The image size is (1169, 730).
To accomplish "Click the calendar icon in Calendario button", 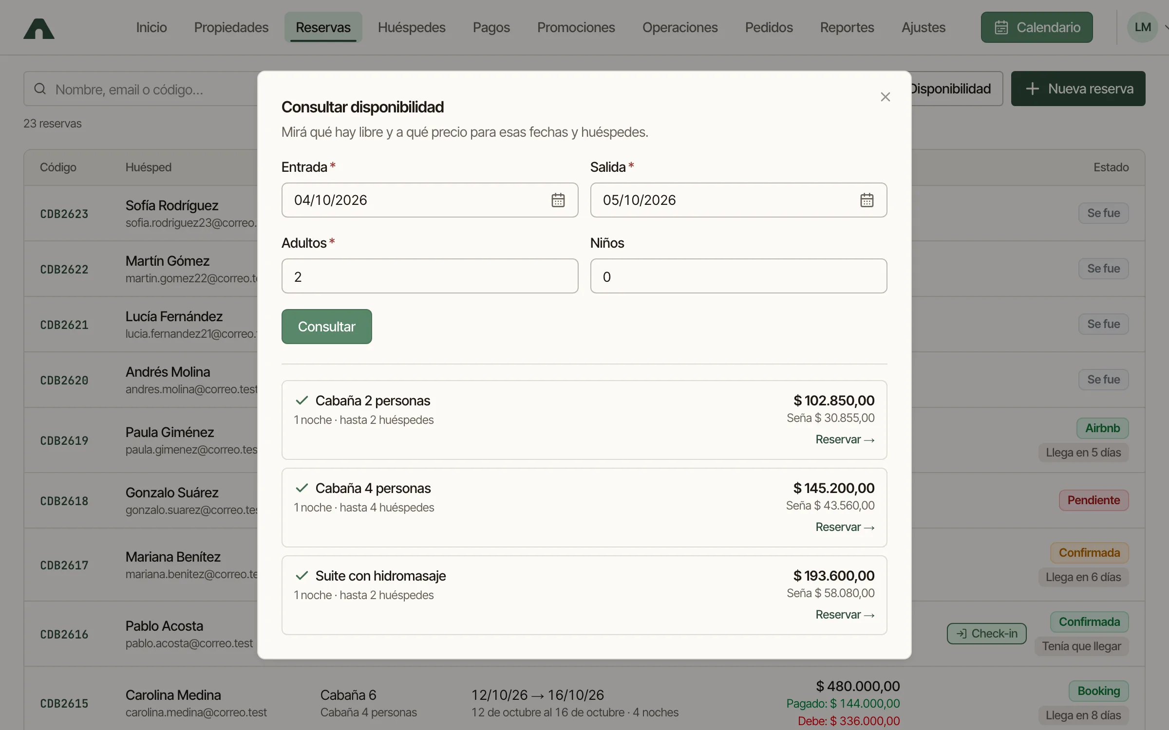I will click(x=1001, y=27).
